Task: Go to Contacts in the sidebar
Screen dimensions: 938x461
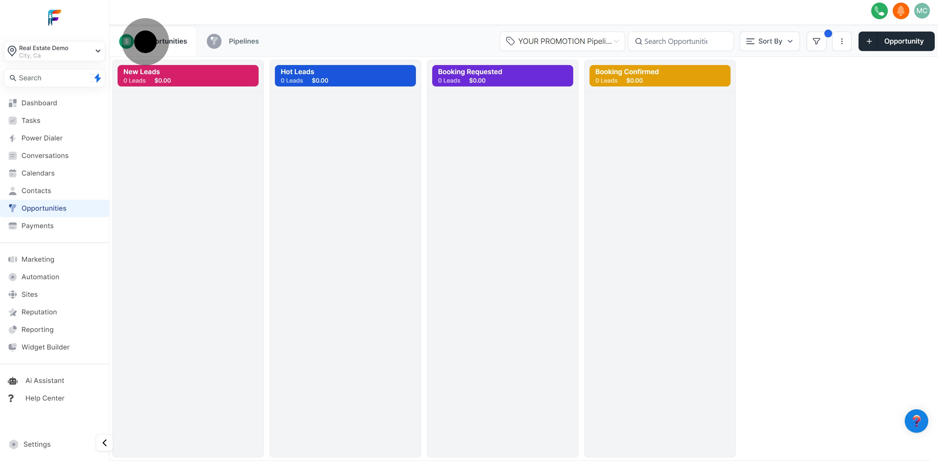Action: [36, 191]
